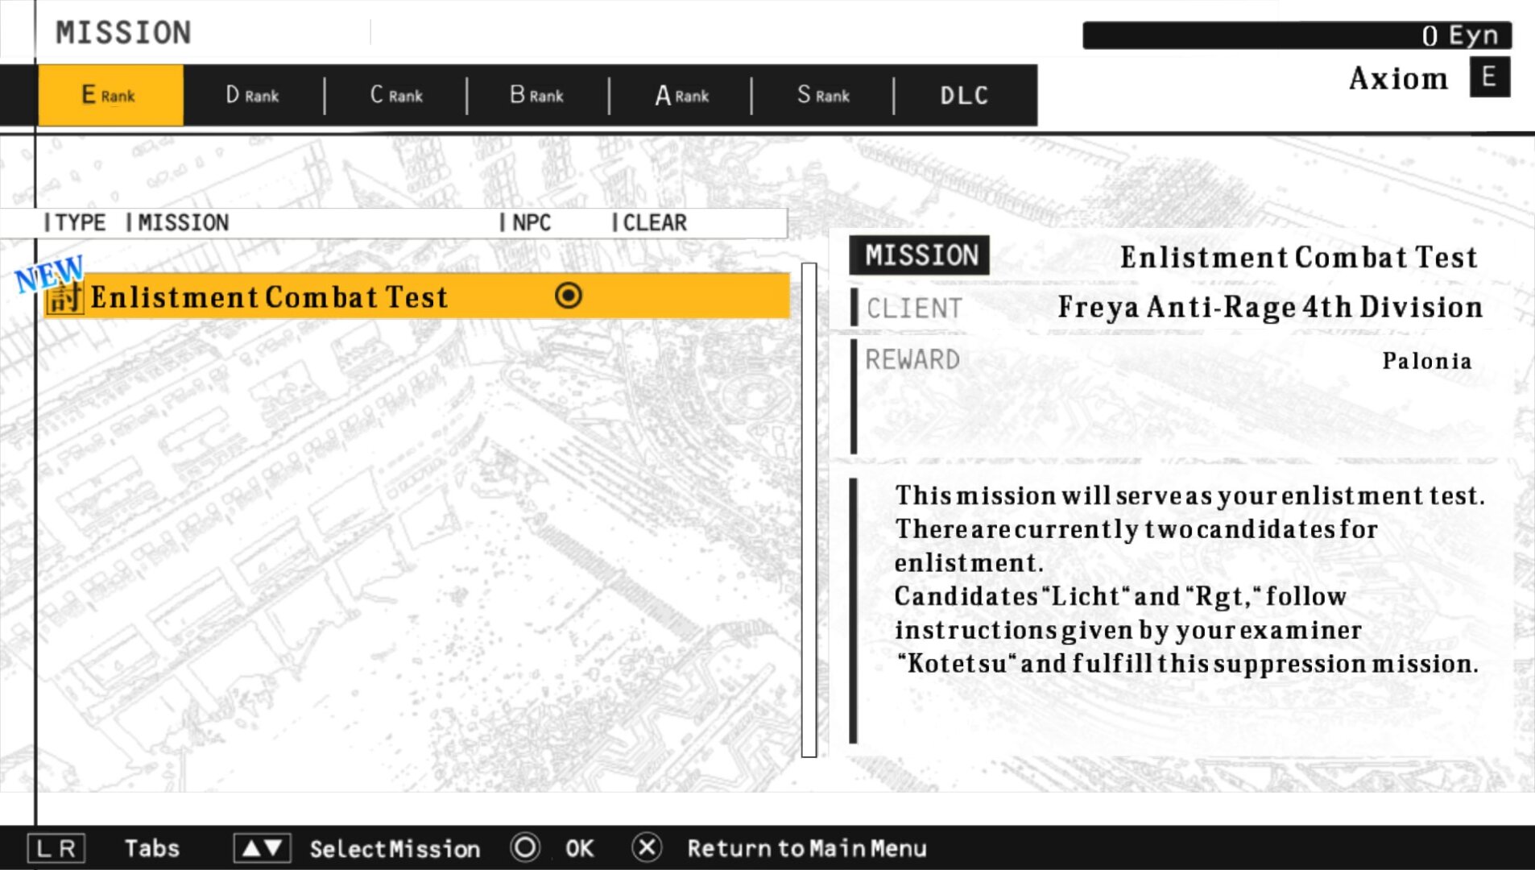
Task: Switch to the D Rank tab
Action: 252,95
